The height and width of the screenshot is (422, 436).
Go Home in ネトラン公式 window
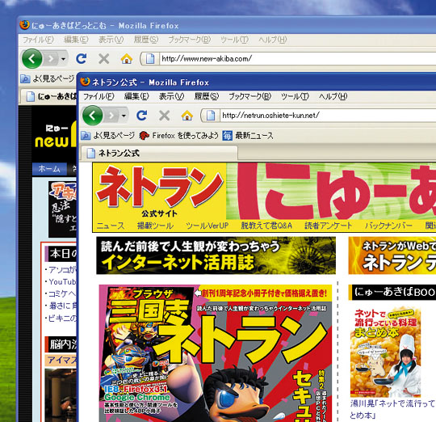(x=187, y=116)
